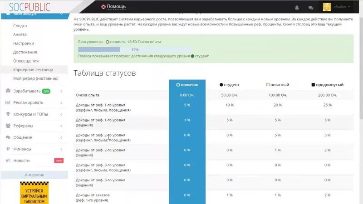
Task: Click the level circle icon next to Ваш уровень
Action: tap(107, 42)
